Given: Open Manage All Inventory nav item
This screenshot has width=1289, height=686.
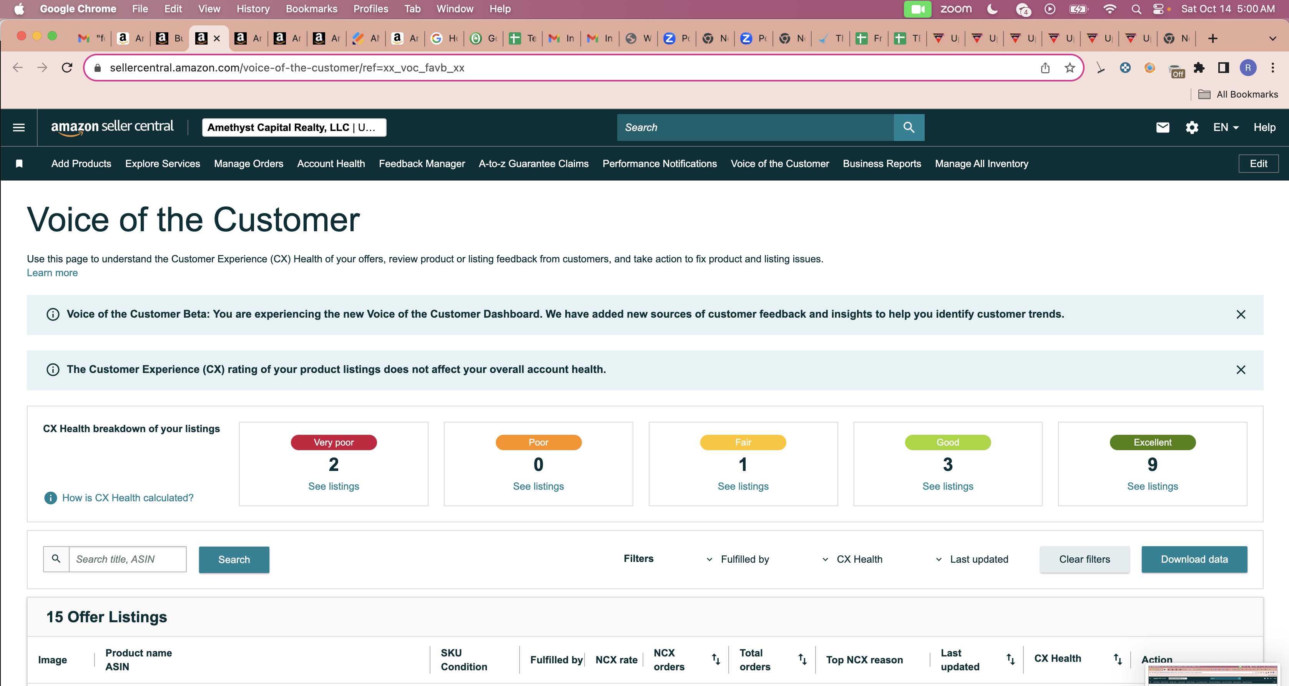Looking at the screenshot, I should tap(981, 164).
